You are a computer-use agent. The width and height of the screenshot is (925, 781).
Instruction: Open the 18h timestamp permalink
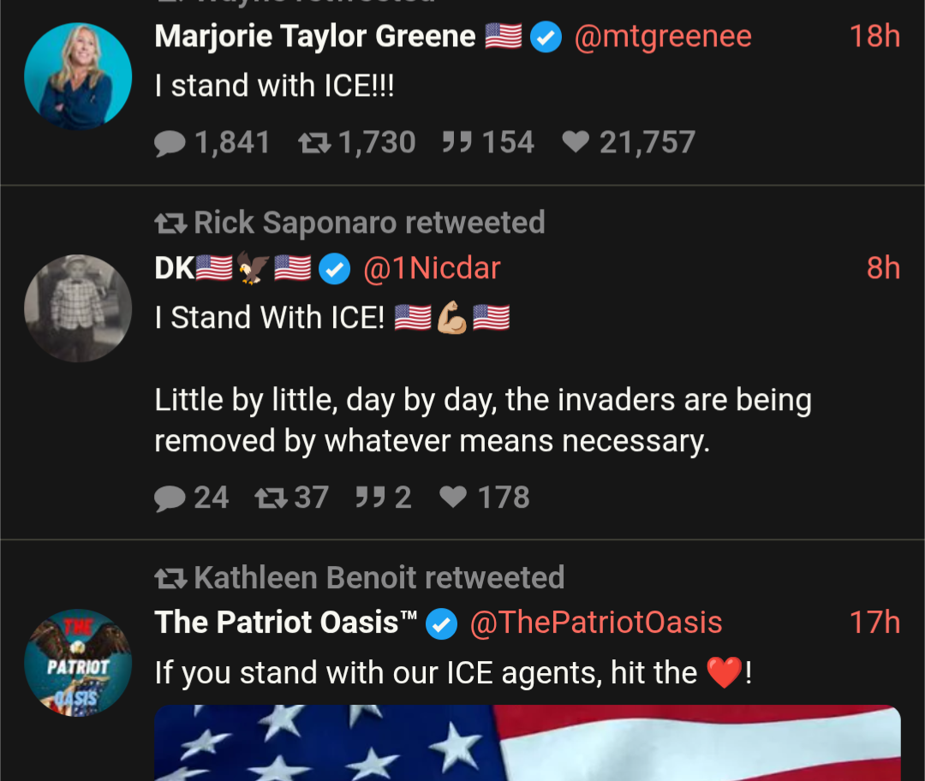(874, 36)
